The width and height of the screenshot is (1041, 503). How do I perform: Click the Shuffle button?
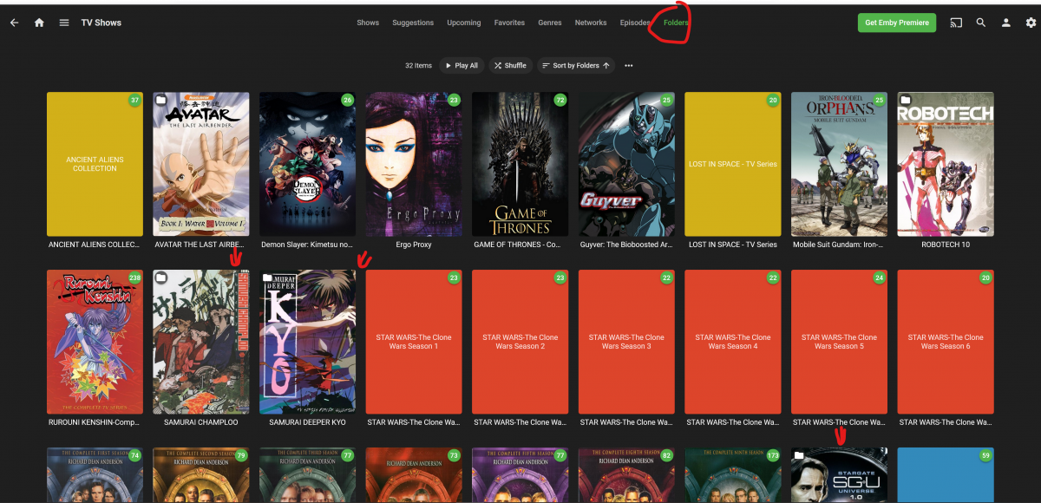[x=510, y=65]
